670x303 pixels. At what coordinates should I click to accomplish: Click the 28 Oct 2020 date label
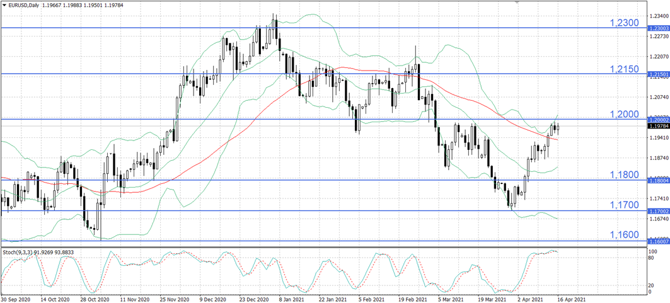(x=95, y=300)
